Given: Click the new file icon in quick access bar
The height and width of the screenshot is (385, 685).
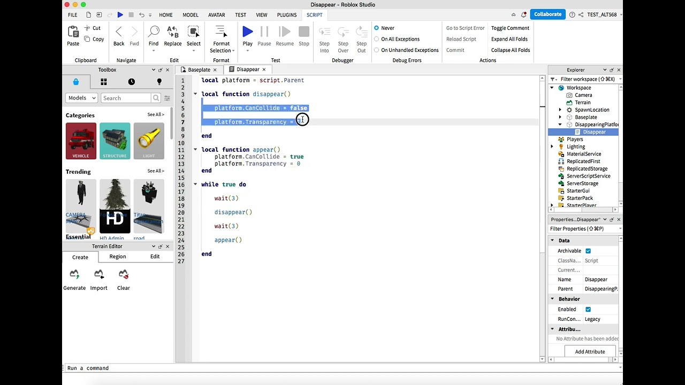Looking at the screenshot, I should 88,15.
